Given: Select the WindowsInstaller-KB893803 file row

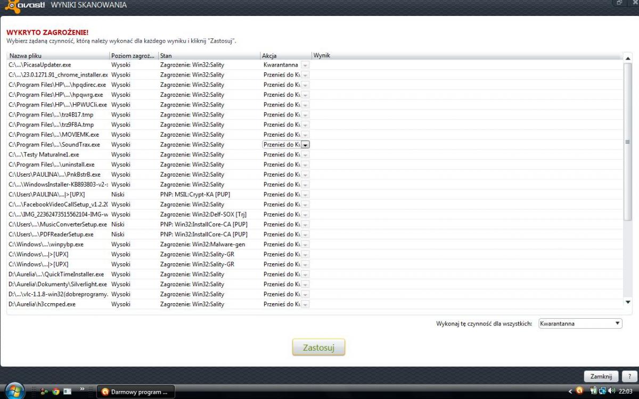Looking at the screenshot, I should click(315, 185).
